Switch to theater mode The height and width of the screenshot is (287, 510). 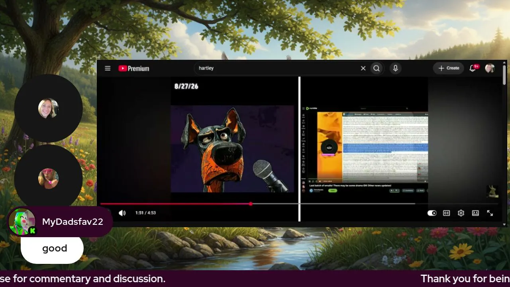click(475, 213)
